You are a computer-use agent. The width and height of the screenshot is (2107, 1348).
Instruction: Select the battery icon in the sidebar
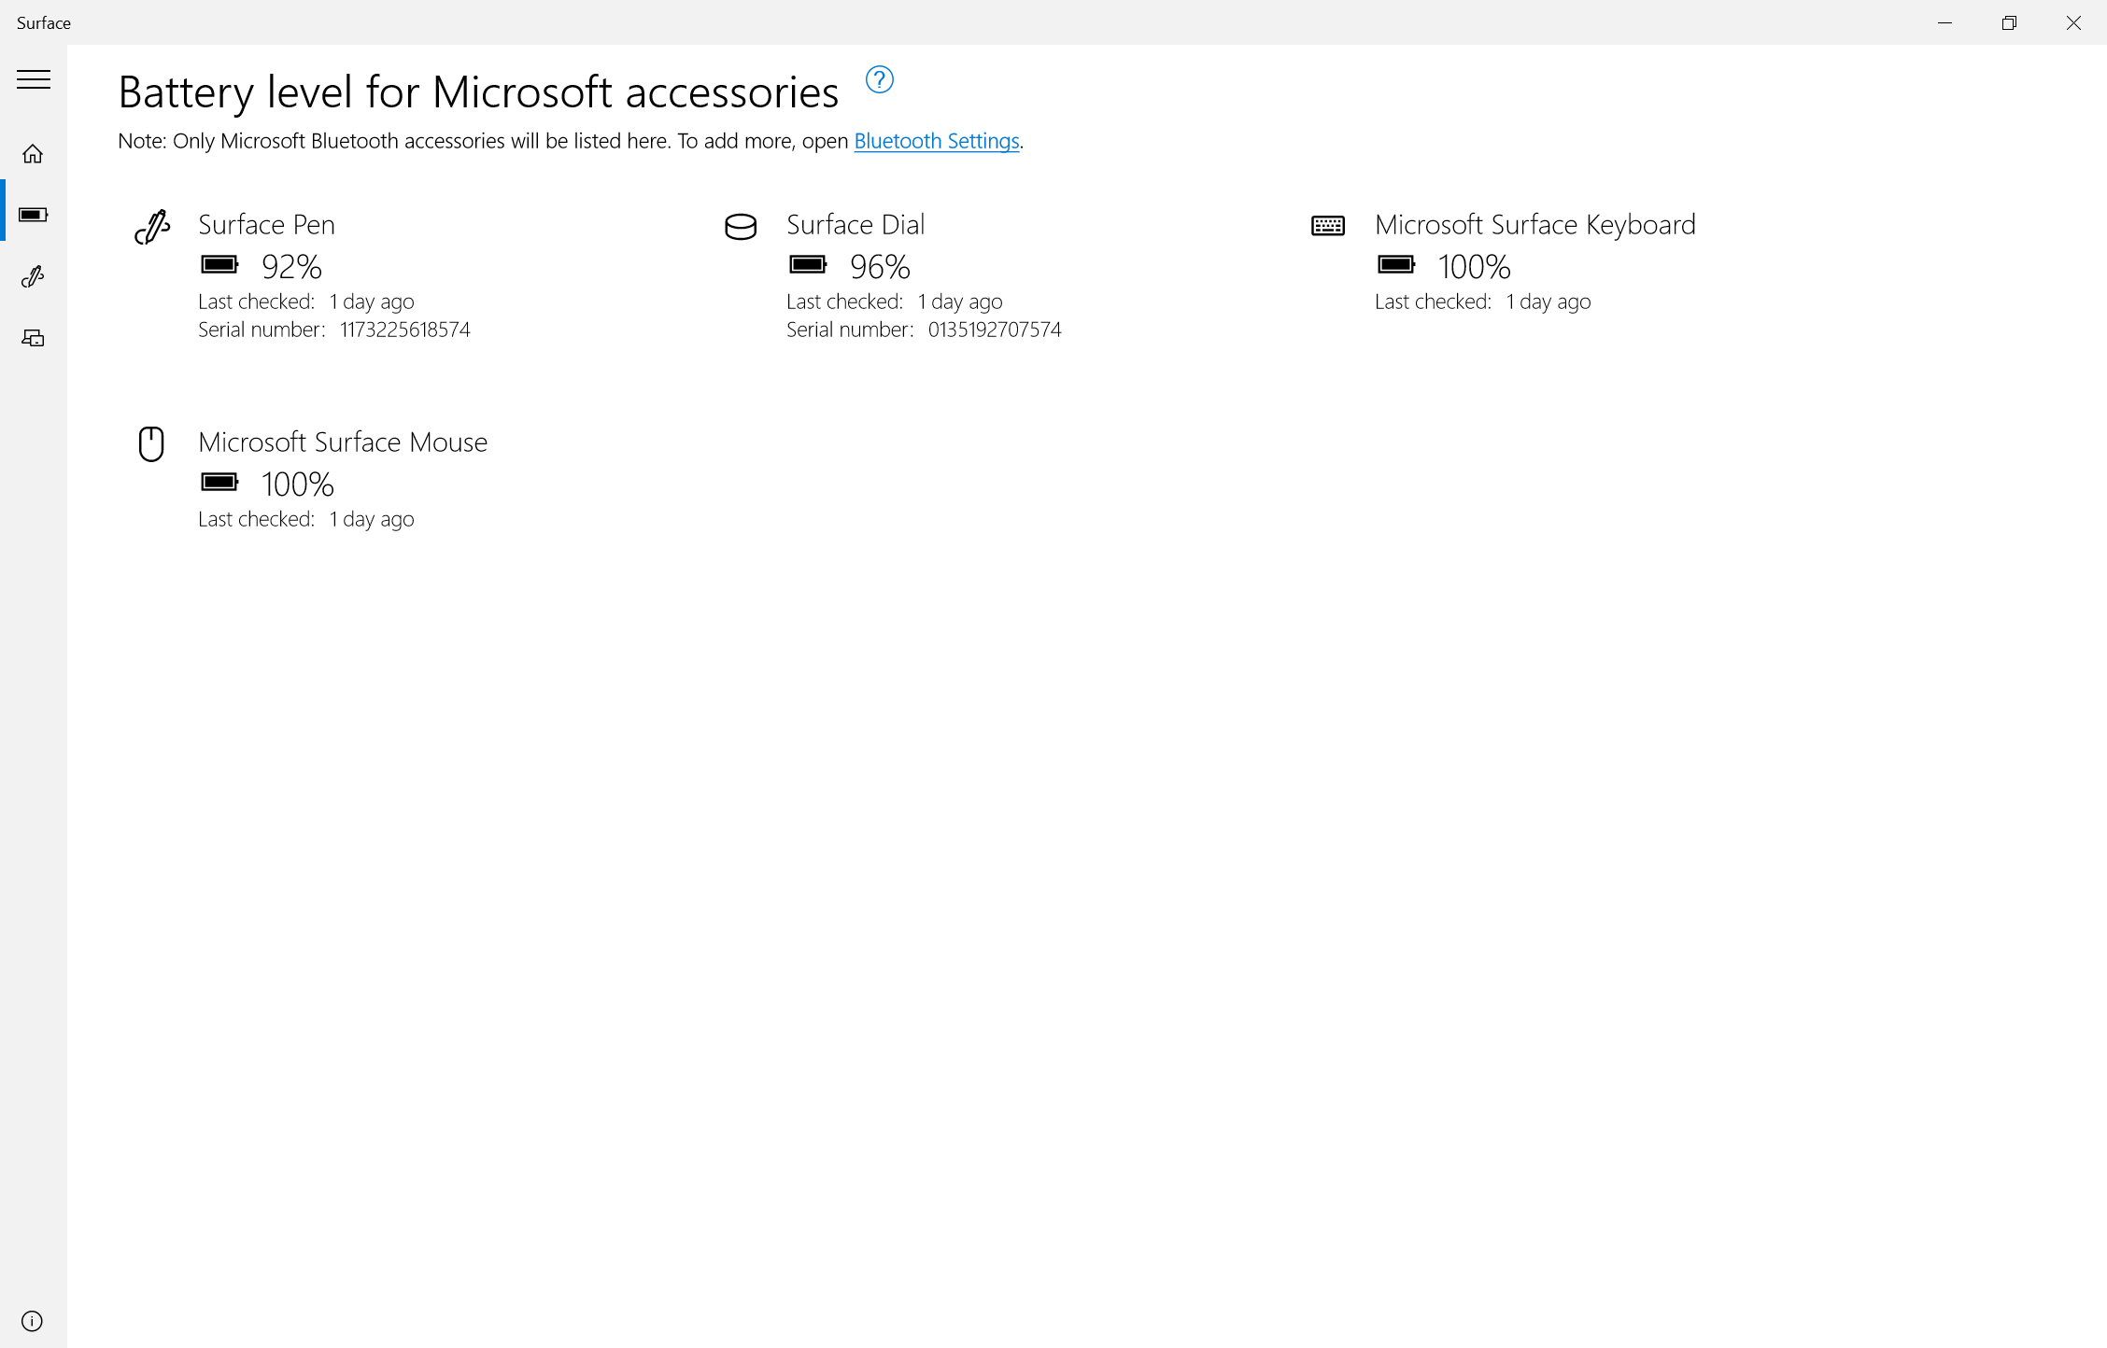[34, 214]
